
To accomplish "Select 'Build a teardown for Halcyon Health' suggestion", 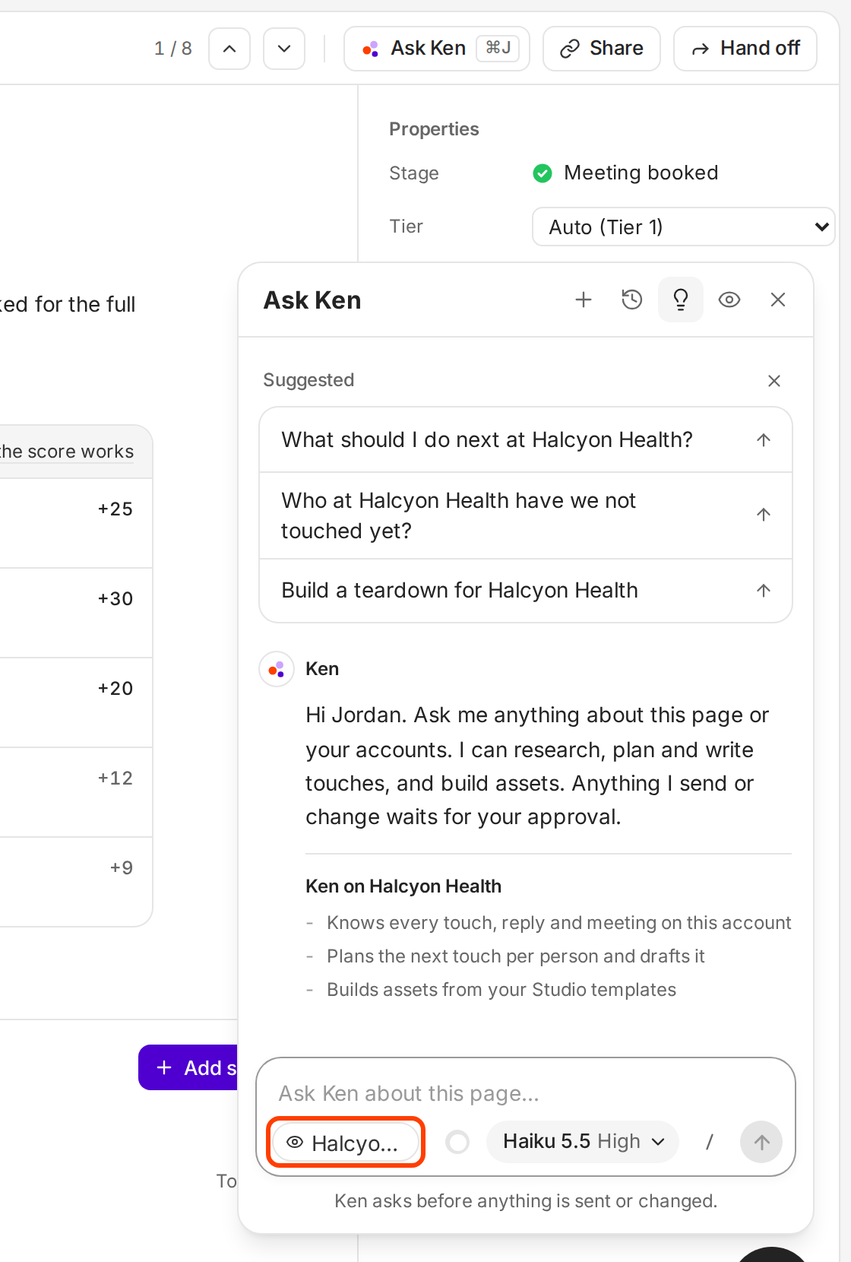I will point(526,591).
